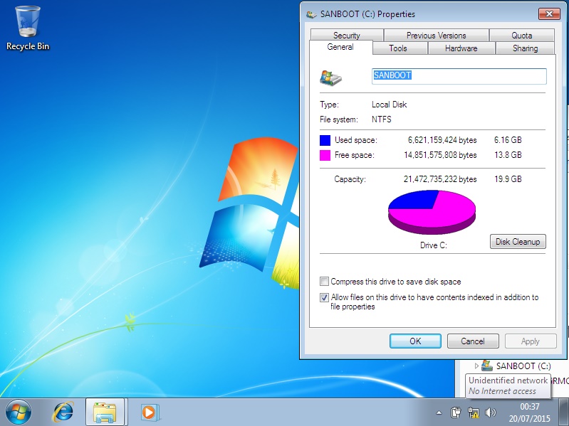
Task: Open the volume speaker tray icon
Action: tap(490, 412)
